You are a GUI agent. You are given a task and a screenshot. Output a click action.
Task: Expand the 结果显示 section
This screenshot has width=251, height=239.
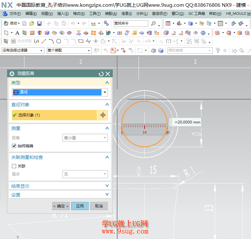point(107,186)
